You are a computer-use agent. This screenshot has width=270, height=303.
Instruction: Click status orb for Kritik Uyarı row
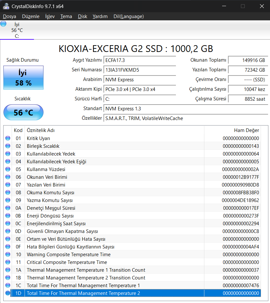[x=8, y=138]
